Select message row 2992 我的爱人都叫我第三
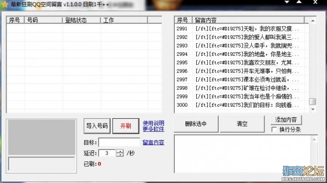The height and width of the screenshot is (183, 327). pos(242,37)
